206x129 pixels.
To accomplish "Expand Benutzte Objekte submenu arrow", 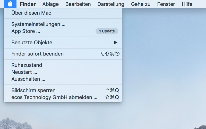I will [x=116, y=43].
